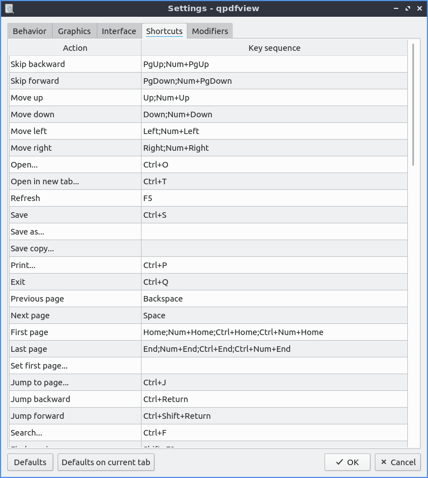Edit the Ctrl+O shortcut for Open...

[x=274, y=165]
